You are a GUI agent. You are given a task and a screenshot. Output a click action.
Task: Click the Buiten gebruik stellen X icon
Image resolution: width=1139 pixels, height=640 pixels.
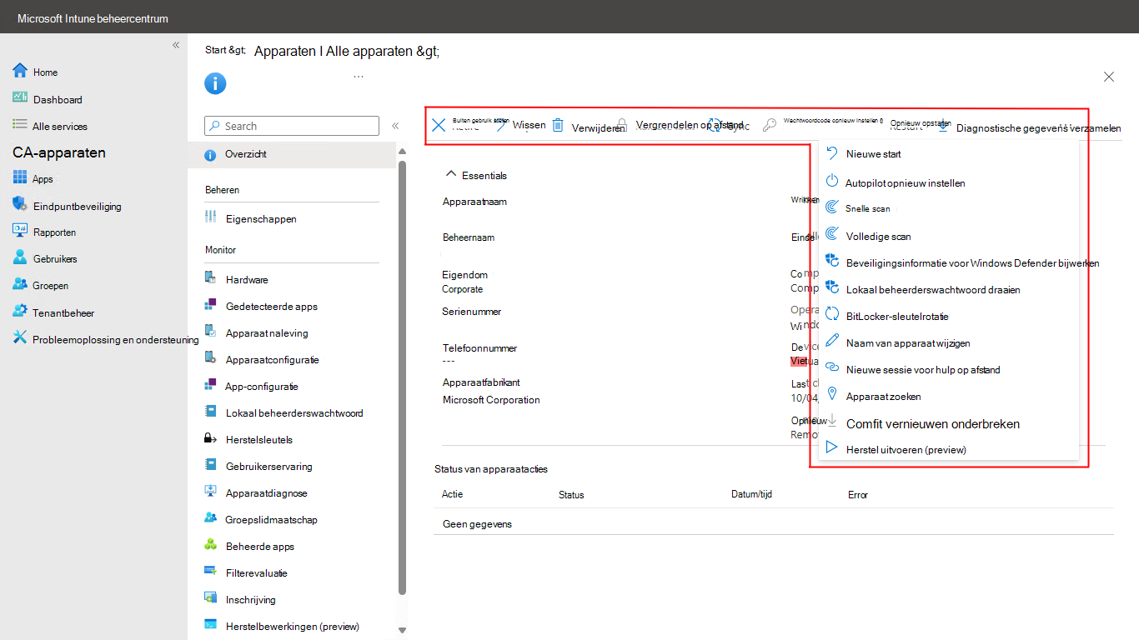(439, 126)
